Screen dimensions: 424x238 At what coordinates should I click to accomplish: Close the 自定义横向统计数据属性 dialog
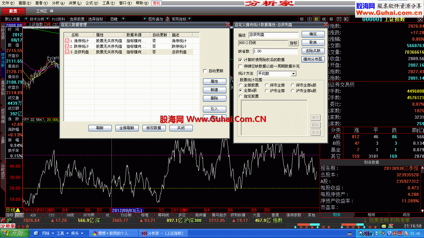(x=326, y=25)
